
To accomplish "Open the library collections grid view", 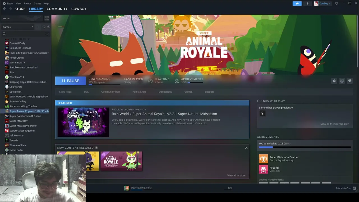I will click(47, 18).
